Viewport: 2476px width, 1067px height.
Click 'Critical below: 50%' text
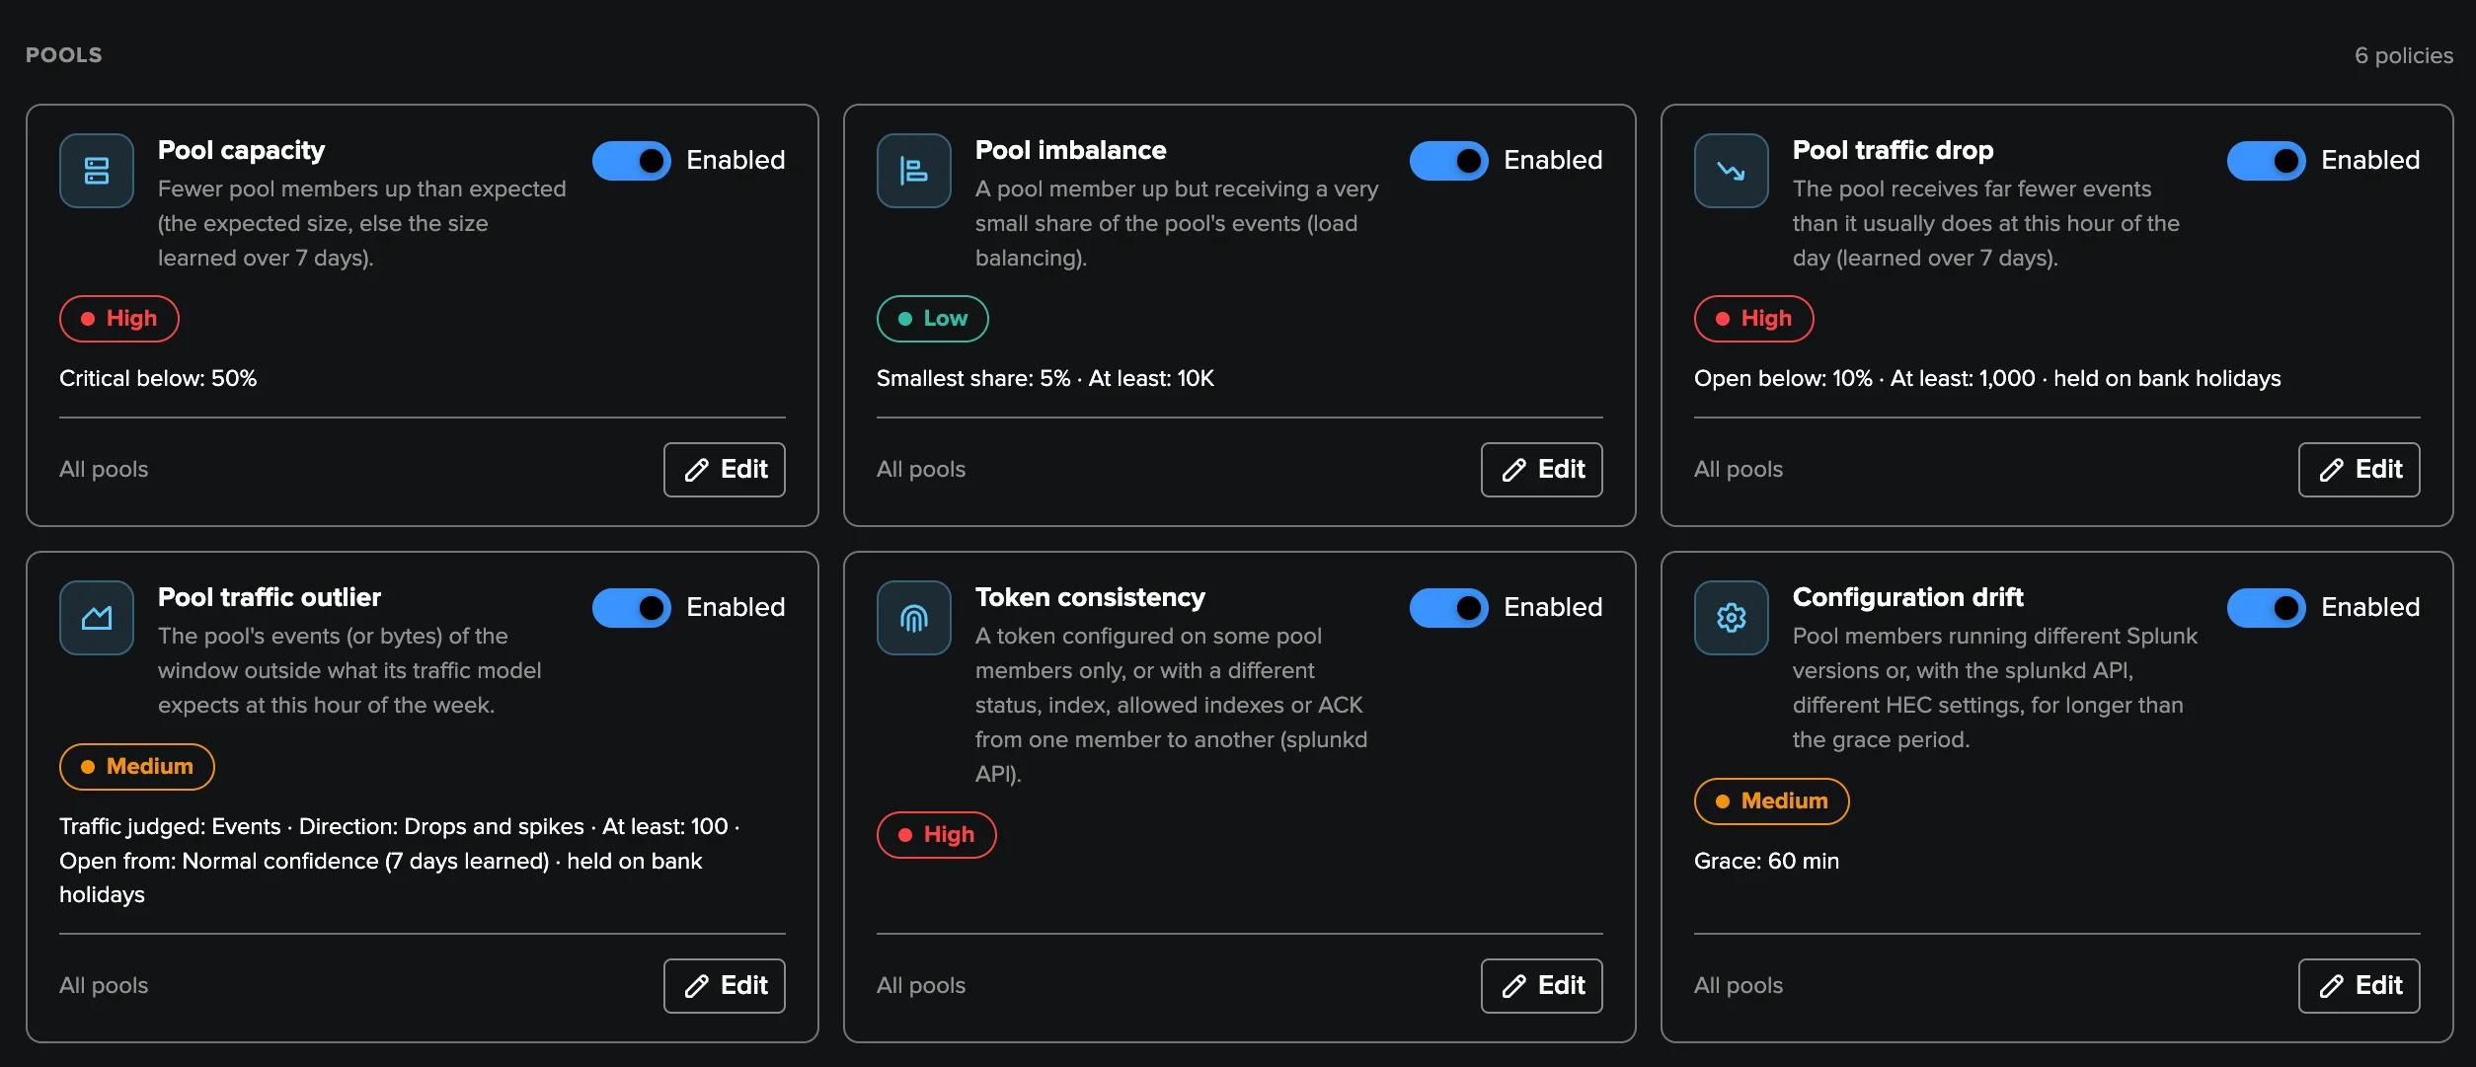coord(158,379)
